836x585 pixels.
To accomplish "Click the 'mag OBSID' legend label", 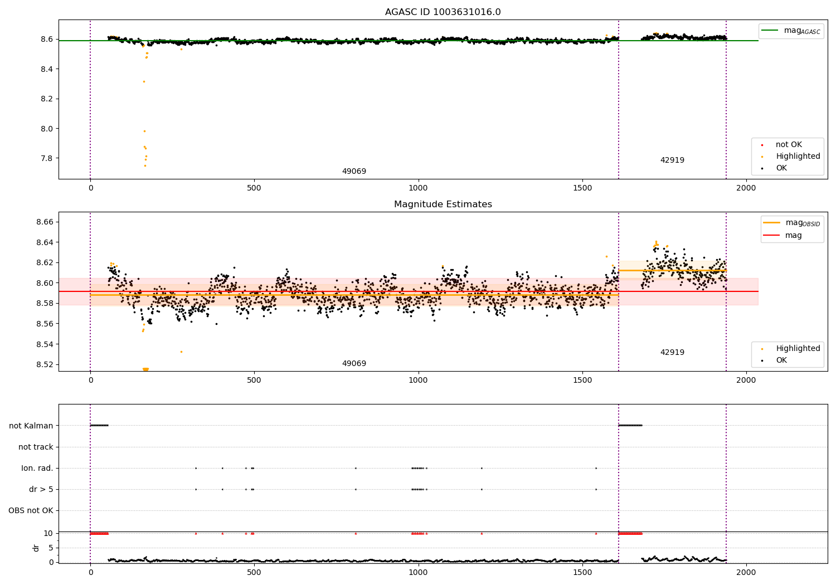I will [803, 223].
